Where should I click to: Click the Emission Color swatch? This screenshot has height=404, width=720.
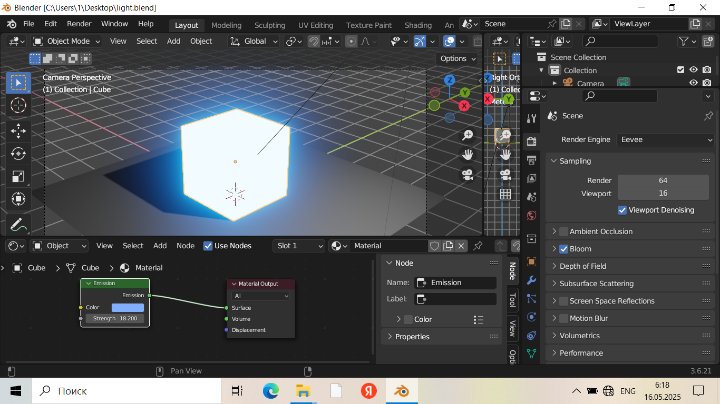(128, 307)
